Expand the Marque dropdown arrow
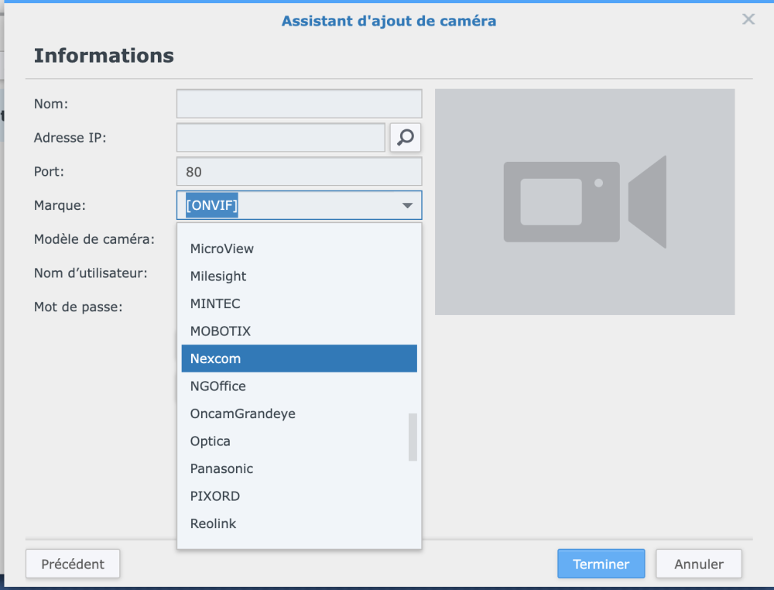This screenshot has width=774, height=590. (407, 206)
